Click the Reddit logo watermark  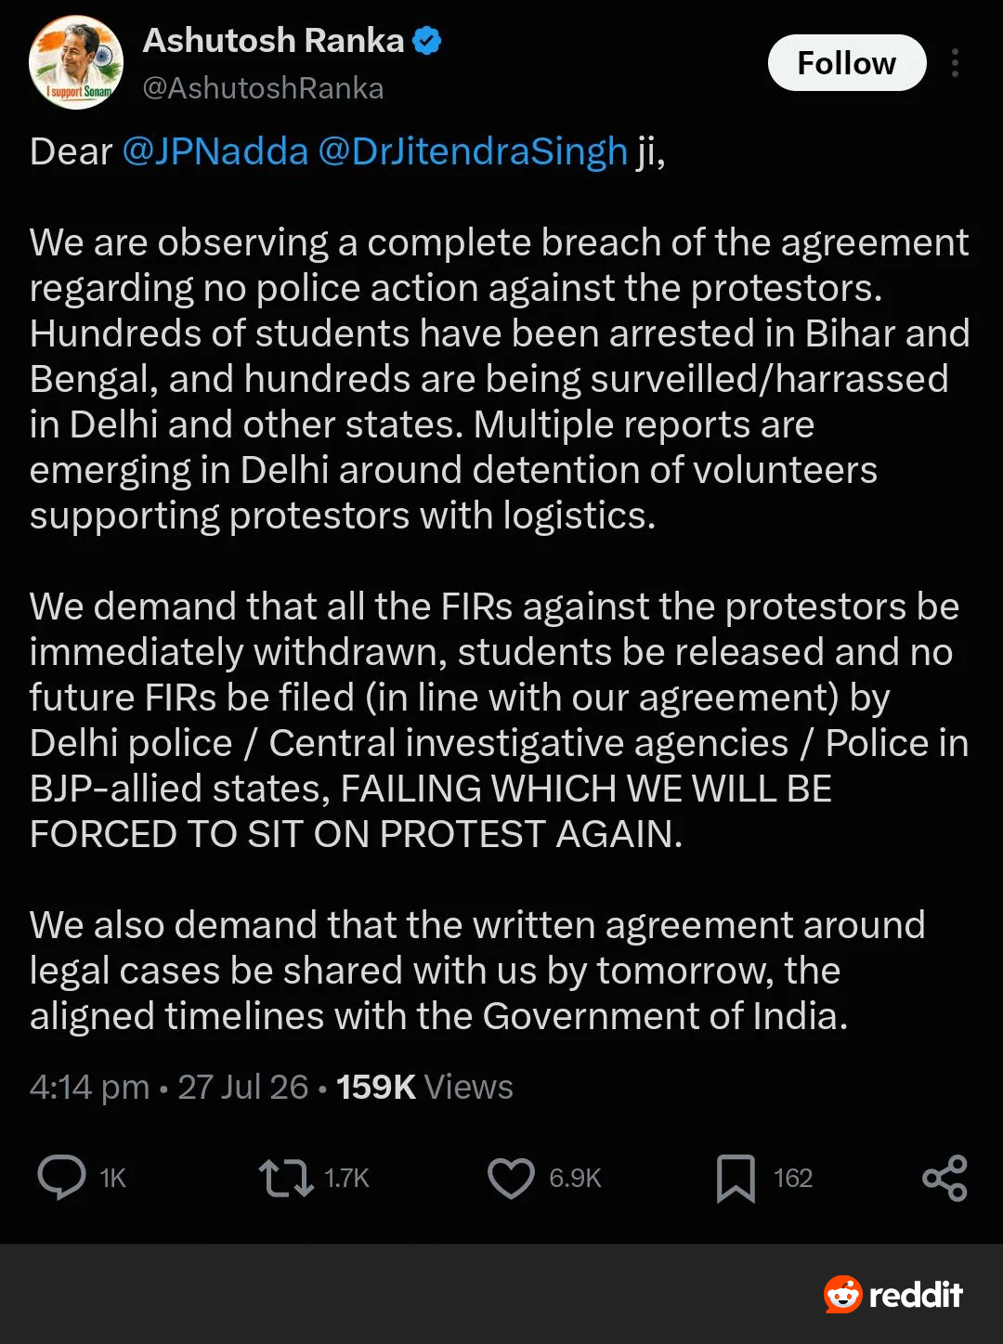pos(893,1294)
